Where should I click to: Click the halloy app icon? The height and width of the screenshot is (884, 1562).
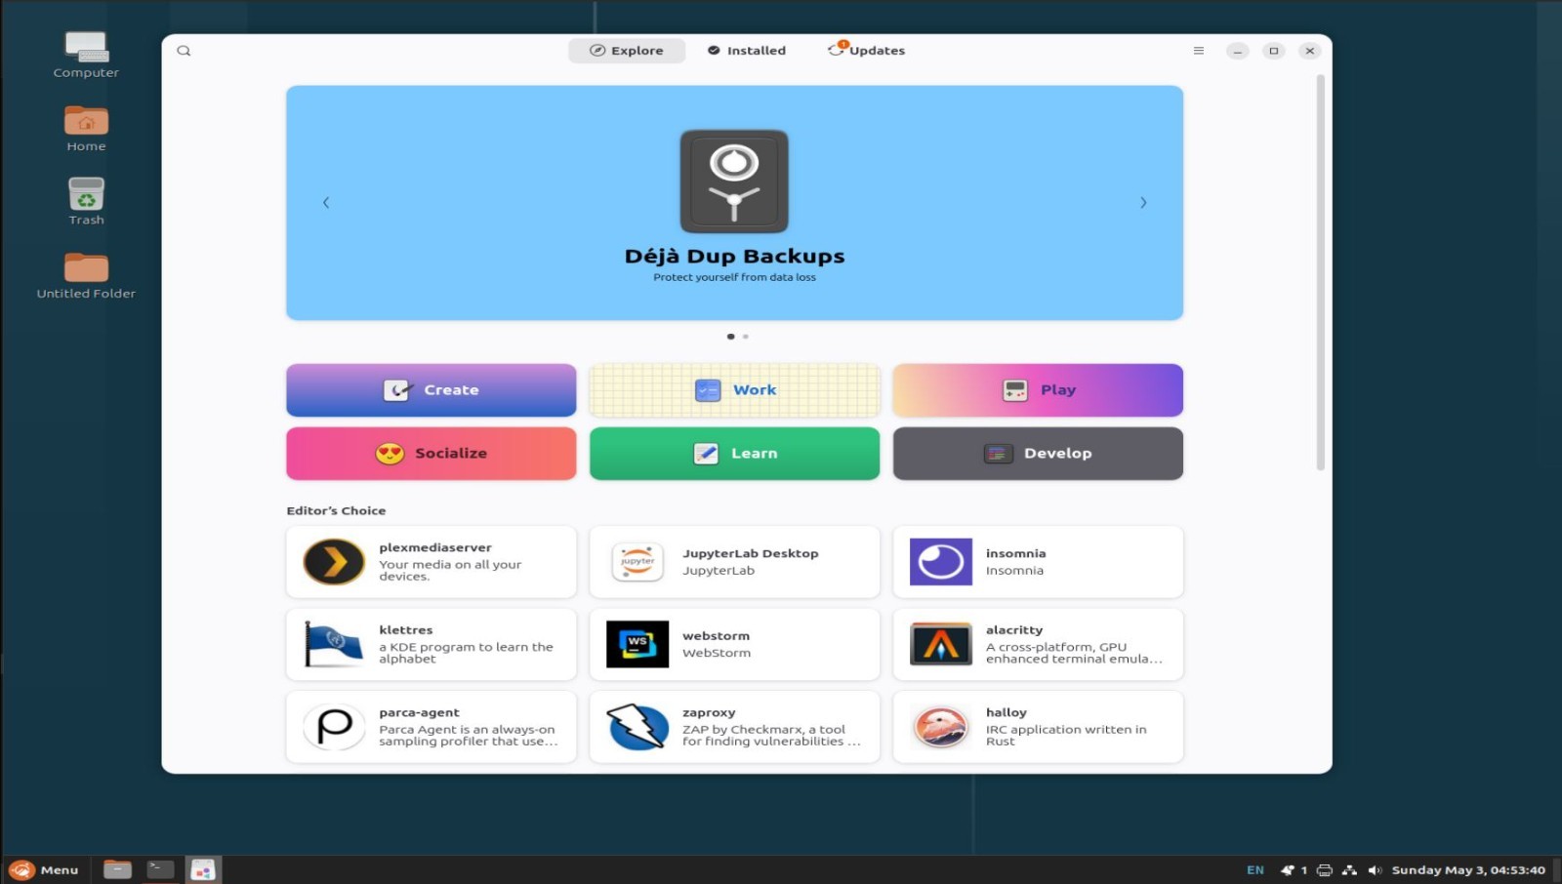[941, 727]
